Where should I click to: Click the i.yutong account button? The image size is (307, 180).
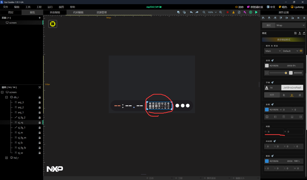click(x=297, y=7)
